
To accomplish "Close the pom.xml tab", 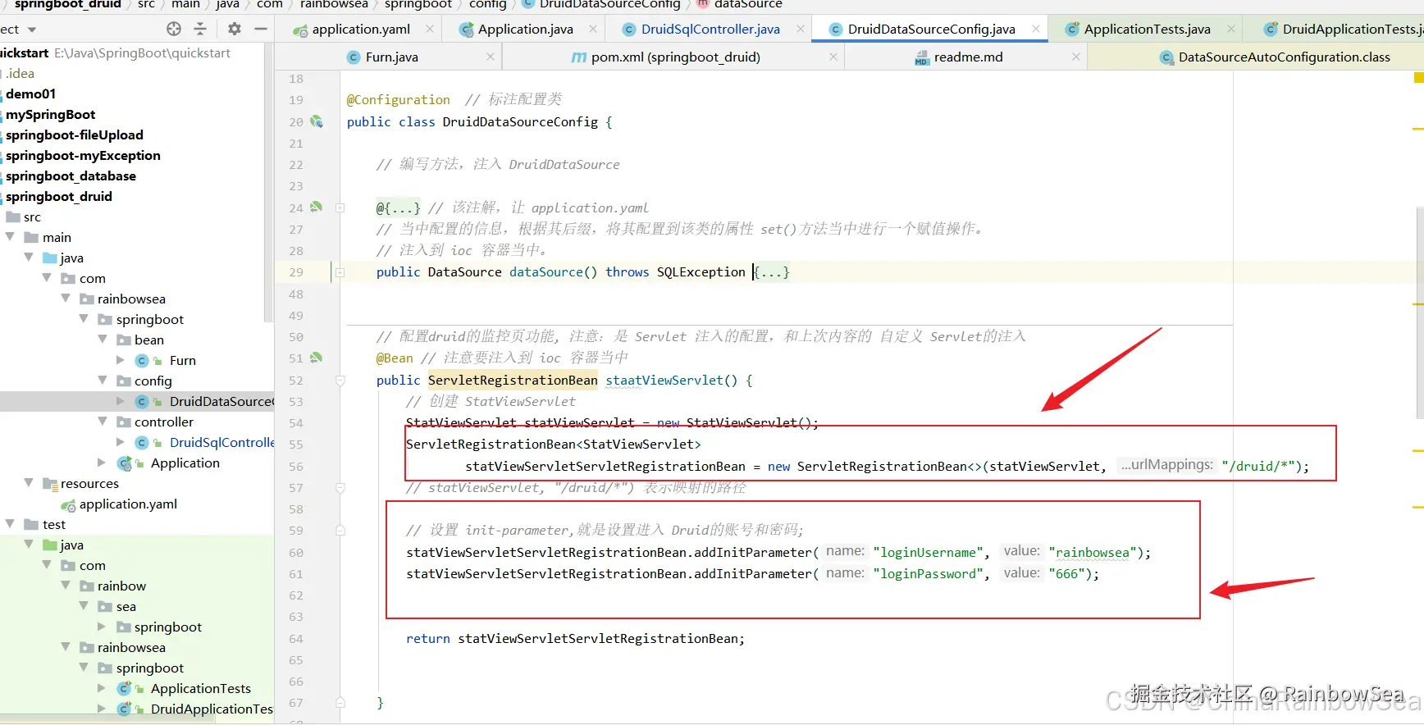I will point(833,57).
